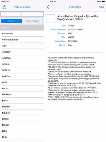Tap the battery indicator in status bar
The image size is (106, 142).
pos(103,1)
